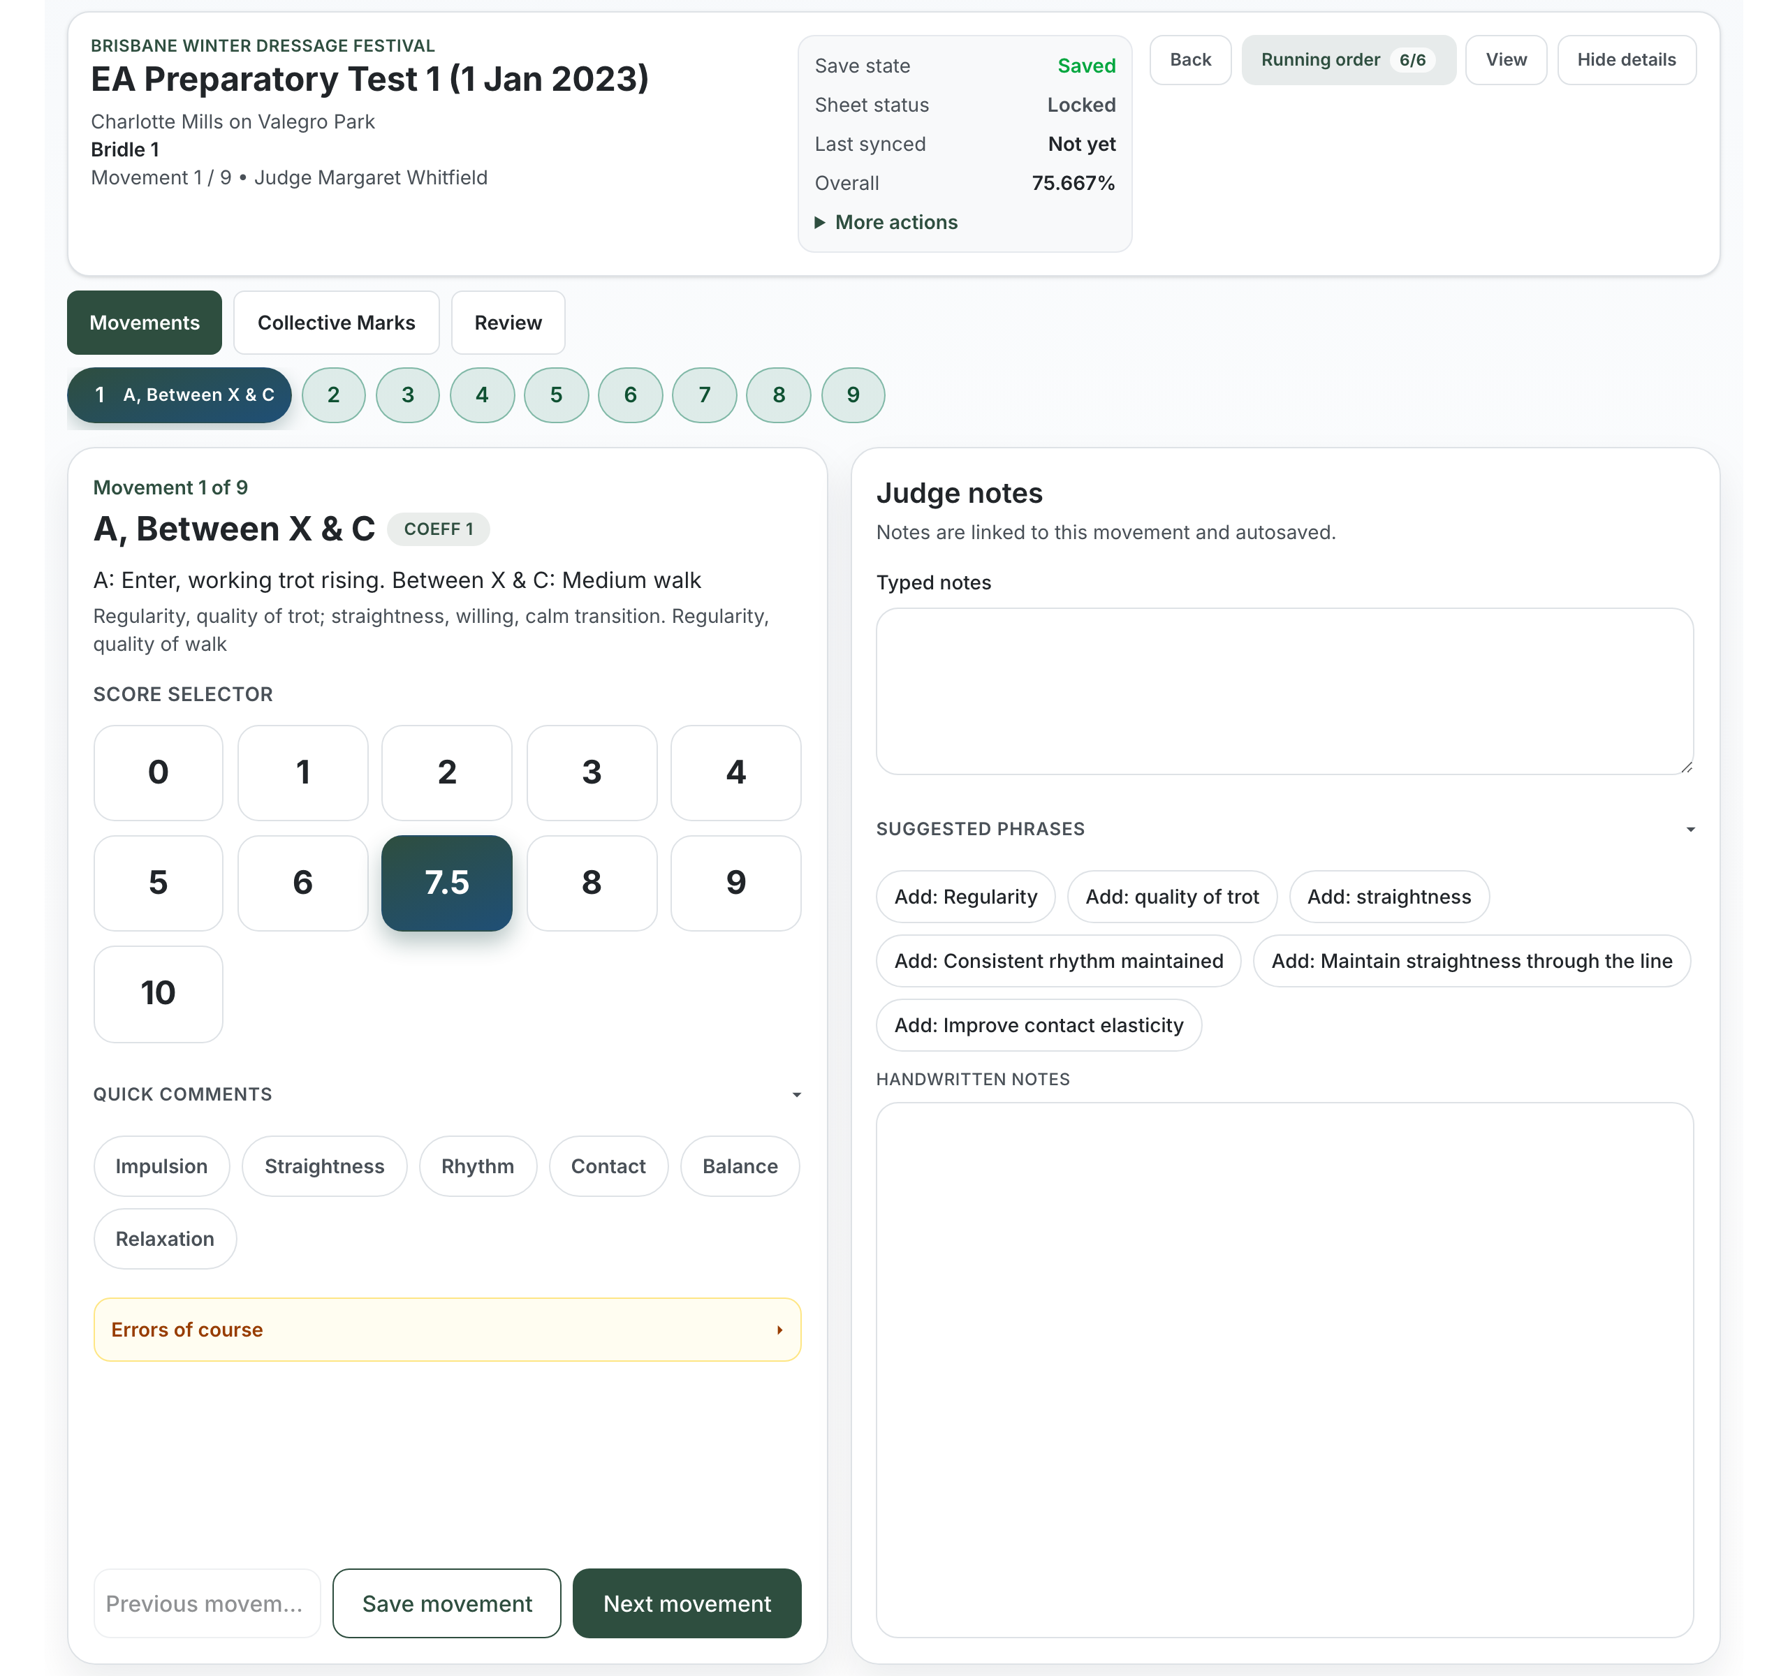
Task: Hide details in the header
Action: point(1626,59)
